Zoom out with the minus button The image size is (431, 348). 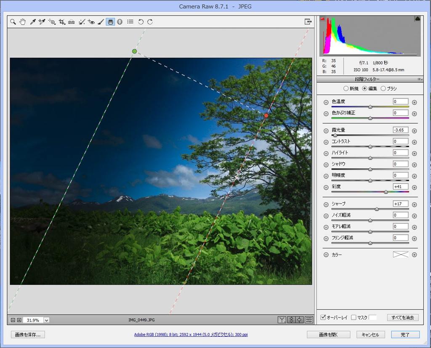tap(13, 320)
